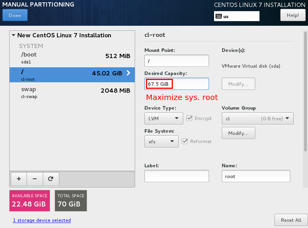Screen dimensions: 308x228
Task: Click the keyboard layout icon labeled us
Action: pos(219,16)
